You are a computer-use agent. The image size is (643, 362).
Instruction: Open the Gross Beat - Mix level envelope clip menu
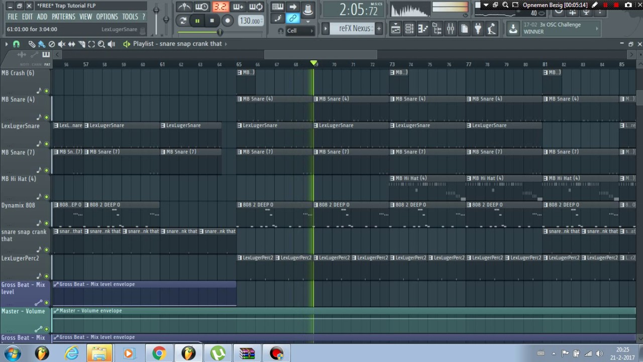tap(56, 285)
